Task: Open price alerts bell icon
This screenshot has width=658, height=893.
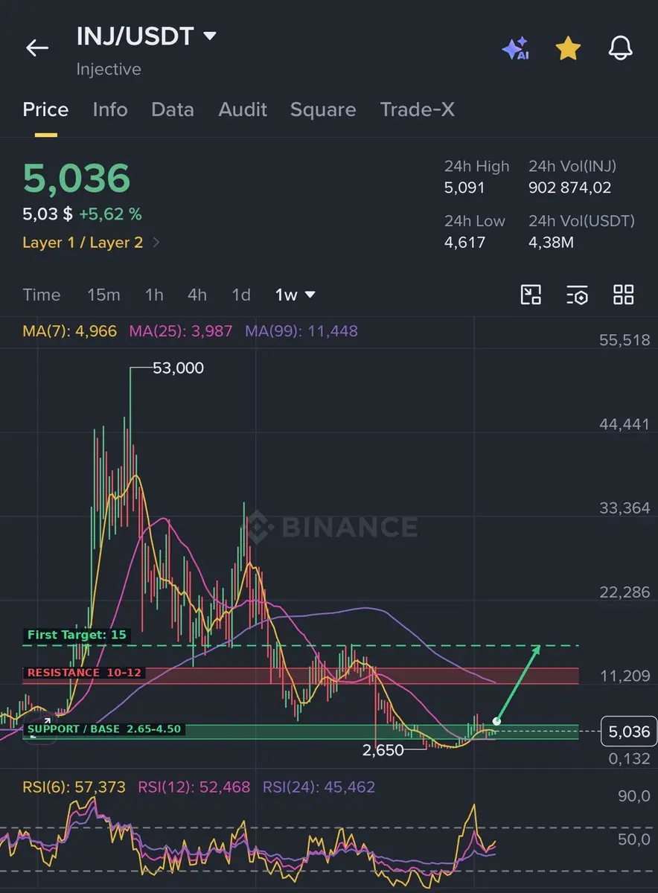Action: pos(621,49)
